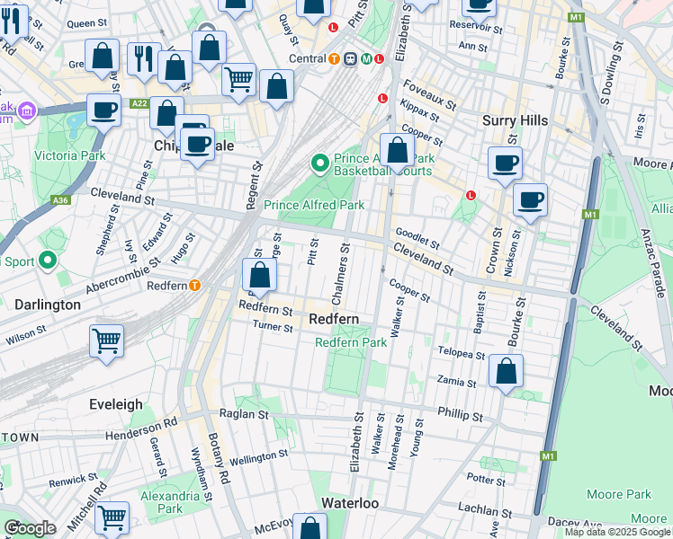The image size is (673, 539).
Task: Select the Kippax St label
Action: pos(420,110)
